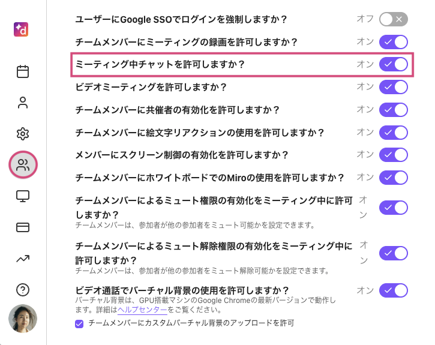Disable the in-meeting chat toggle
This screenshot has height=345, width=435.
click(394, 64)
